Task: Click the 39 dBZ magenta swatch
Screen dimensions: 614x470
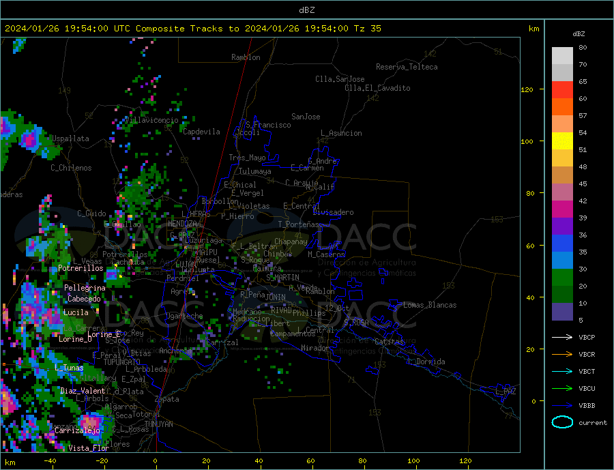Action: coord(562,209)
